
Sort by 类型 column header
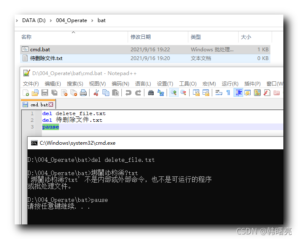click(x=196, y=37)
